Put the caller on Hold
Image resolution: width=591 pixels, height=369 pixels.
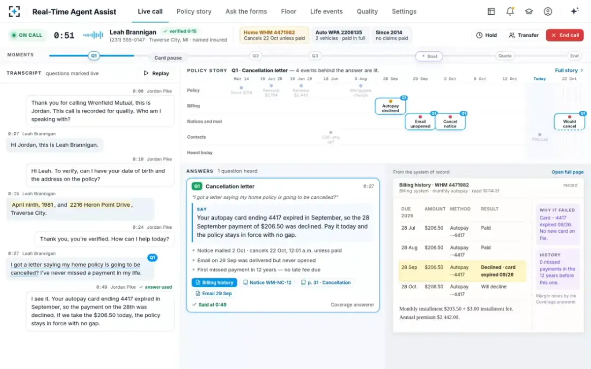coord(487,35)
